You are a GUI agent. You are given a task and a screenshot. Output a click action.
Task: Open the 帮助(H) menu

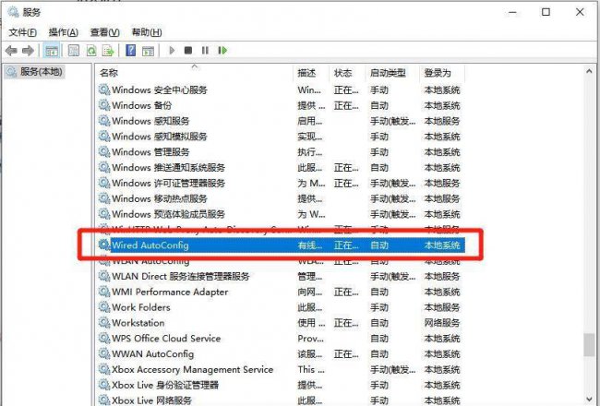(147, 32)
